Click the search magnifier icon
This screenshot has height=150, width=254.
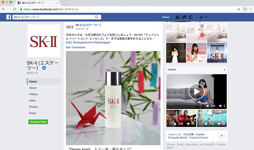point(96,17)
